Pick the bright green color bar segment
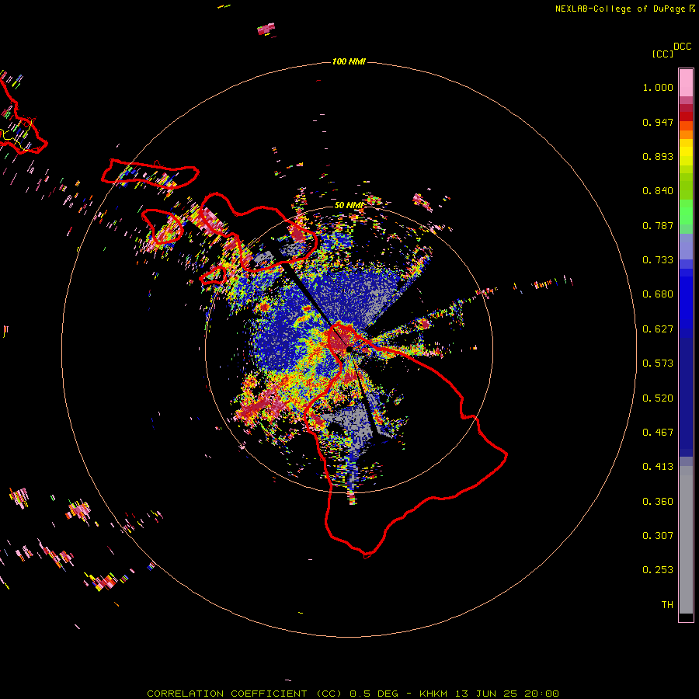Image resolution: width=699 pixels, height=699 pixels. click(686, 212)
